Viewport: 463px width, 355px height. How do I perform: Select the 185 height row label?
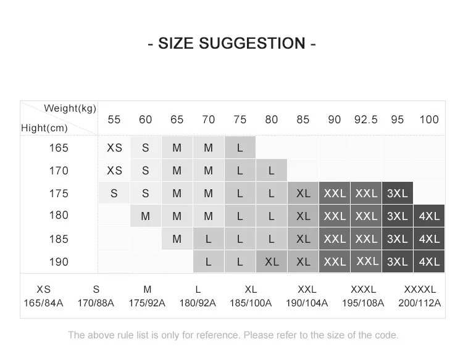pyautogui.click(x=59, y=239)
